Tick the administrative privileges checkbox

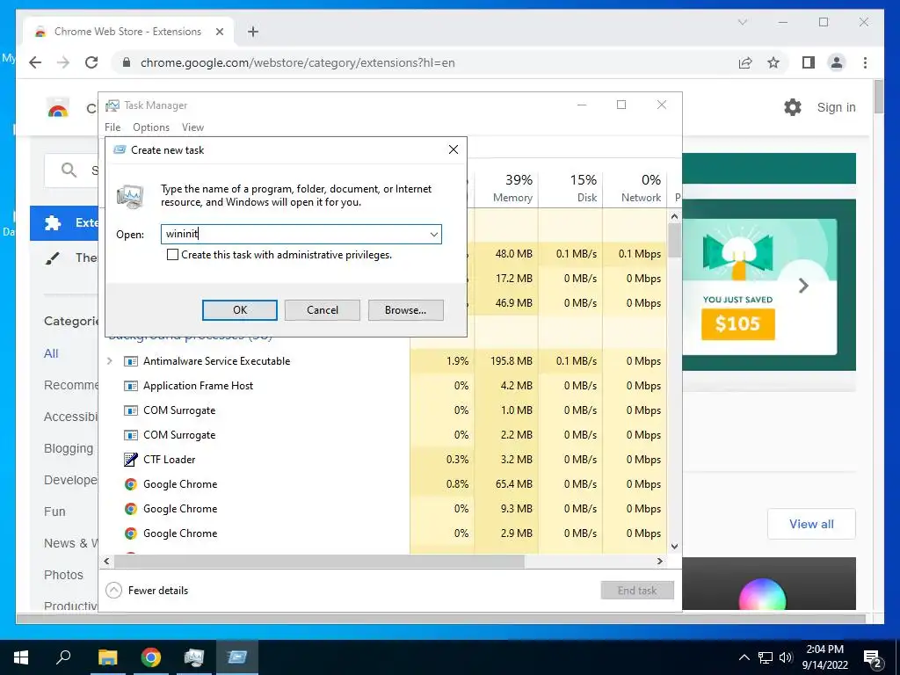pos(172,255)
